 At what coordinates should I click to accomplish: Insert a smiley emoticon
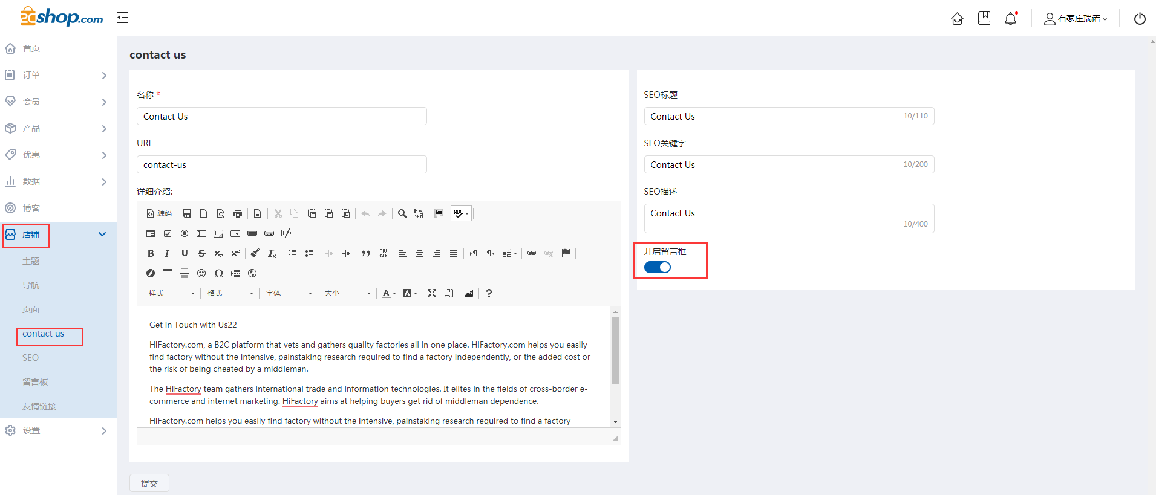[201, 273]
